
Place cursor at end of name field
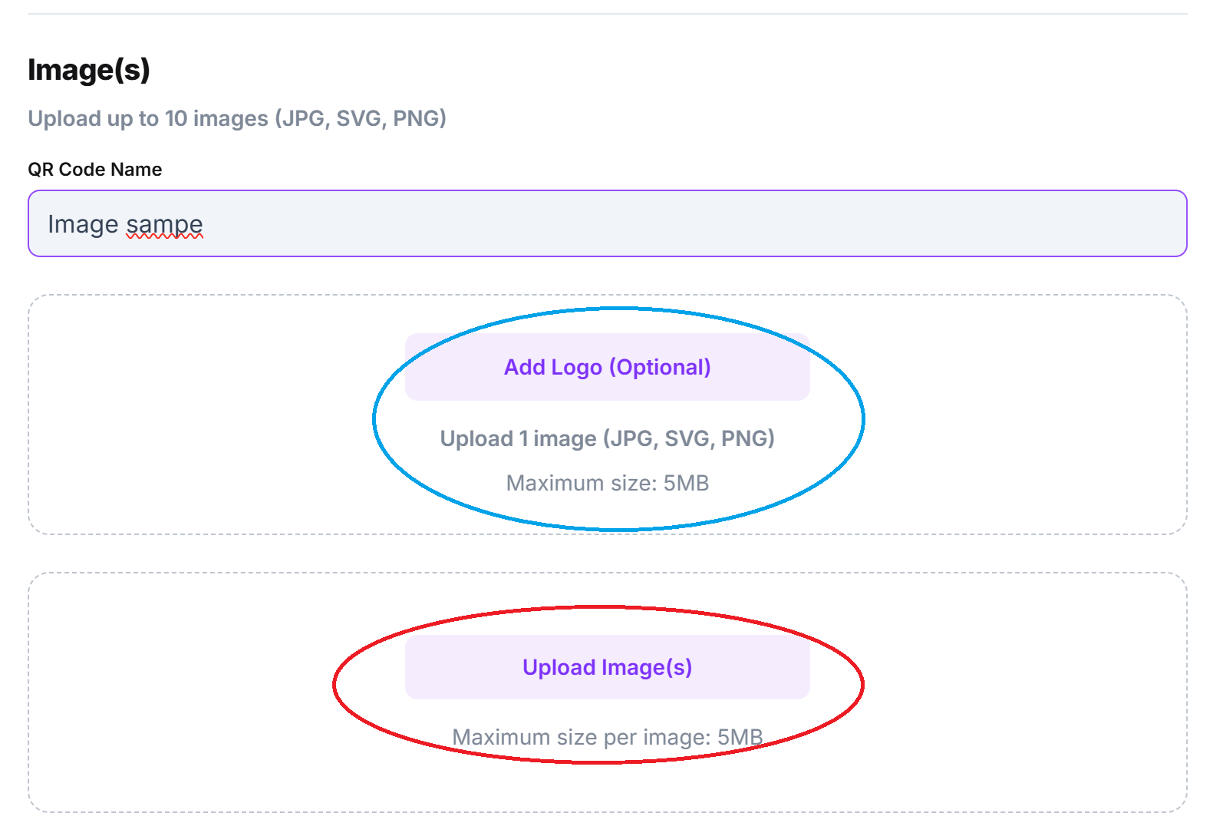[x=204, y=224]
